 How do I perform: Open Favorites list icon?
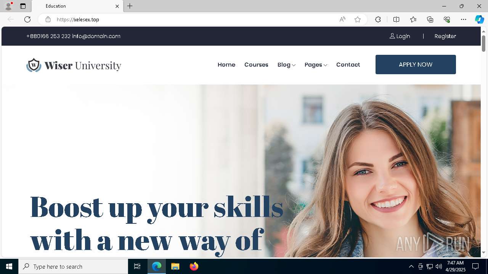[413, 19]
